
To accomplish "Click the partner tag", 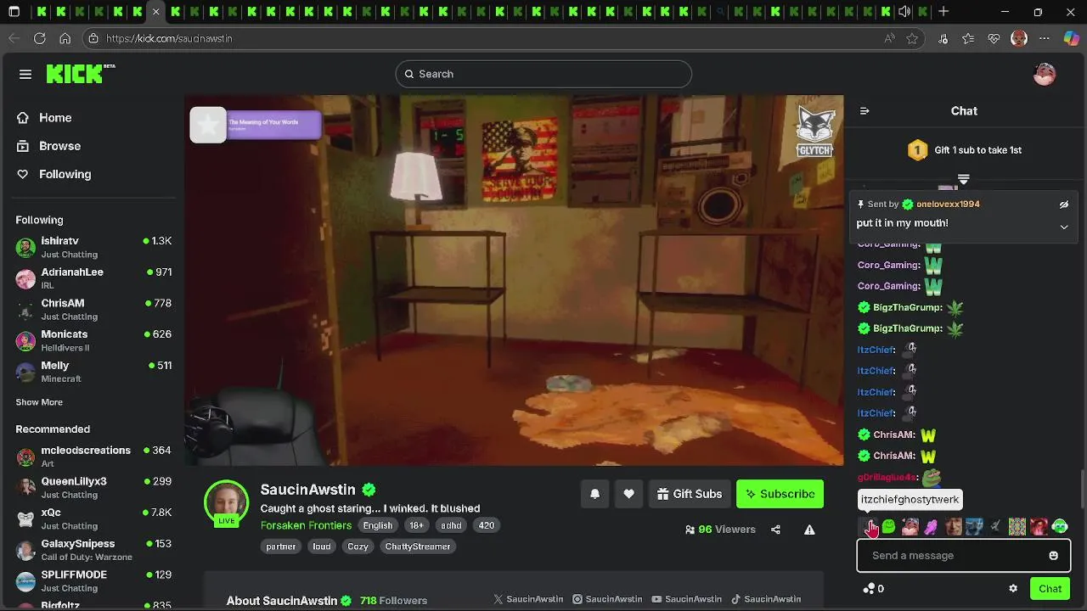I will (281, 547).
